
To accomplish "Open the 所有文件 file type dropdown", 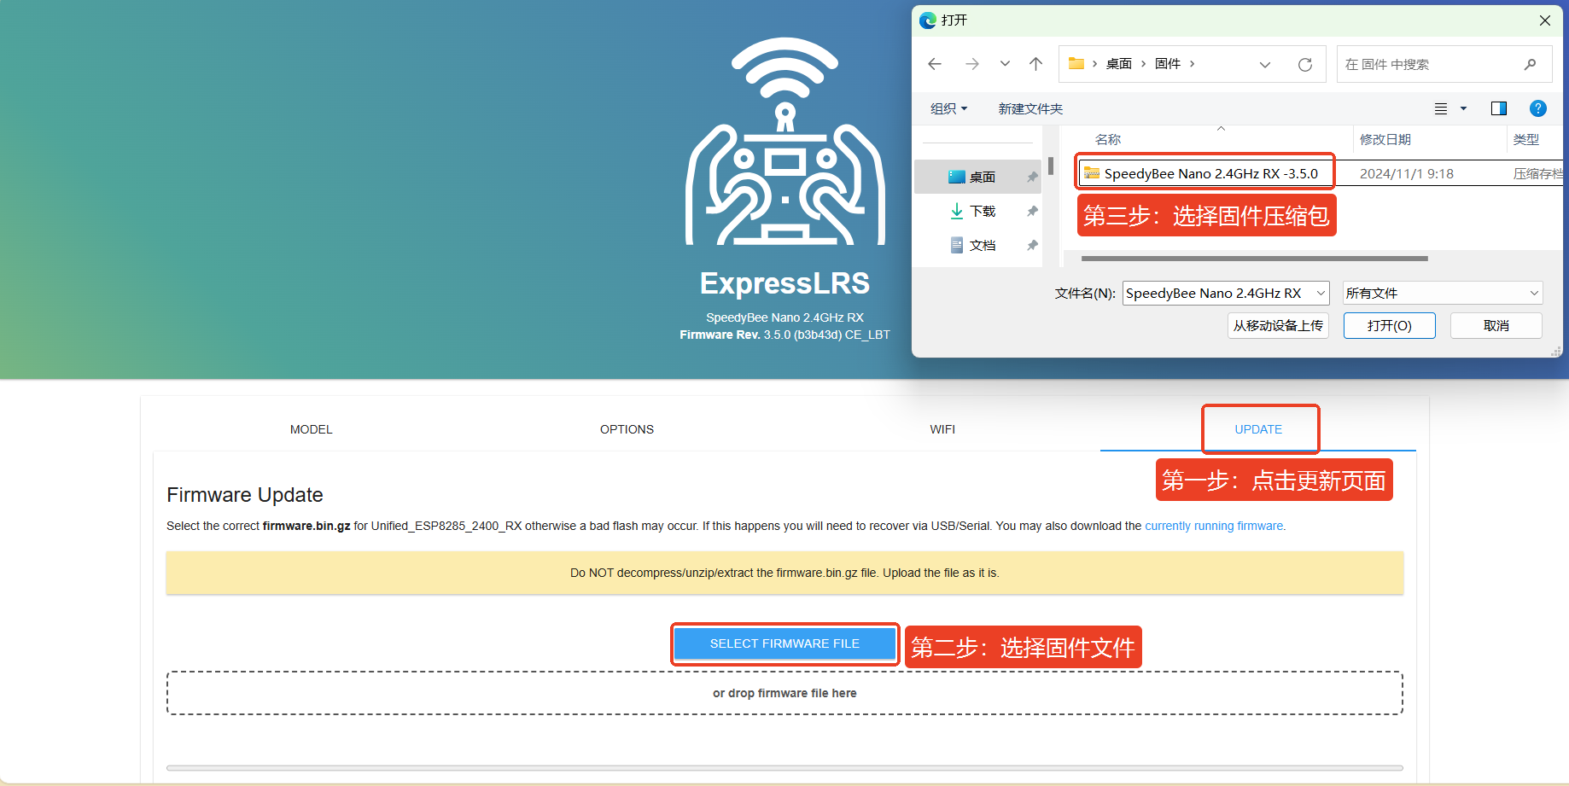I will tap(1442, 293).
